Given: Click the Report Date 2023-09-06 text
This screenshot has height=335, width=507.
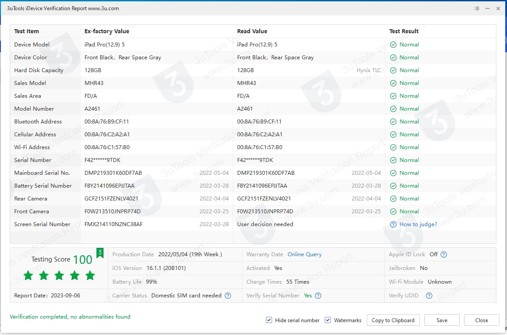Looking at the screenshot, I should click(x=47, y=296).
